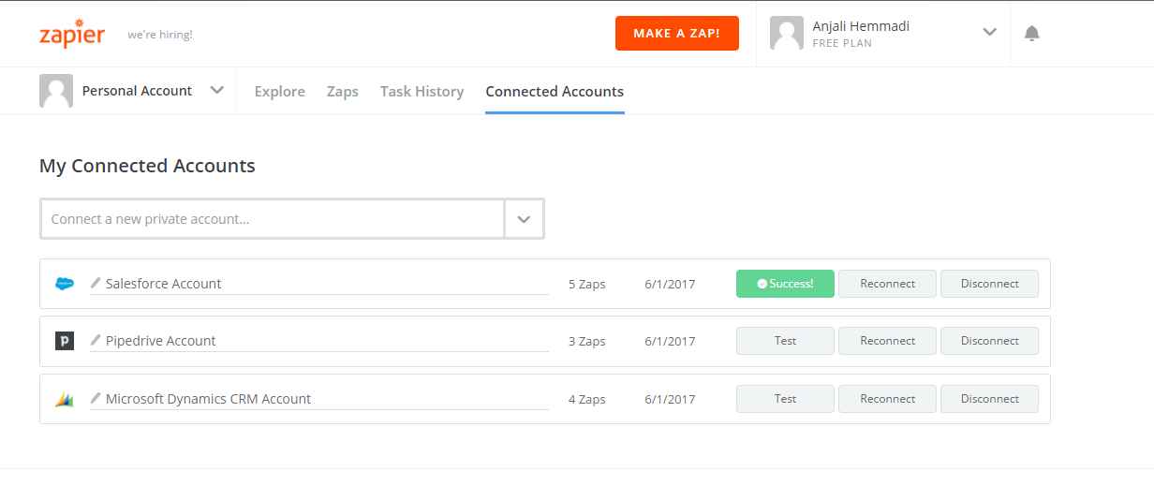Click the 6/1/2017 date in Pipedrive row
This screenshot has height=501, width=1154.
point(670,341)
